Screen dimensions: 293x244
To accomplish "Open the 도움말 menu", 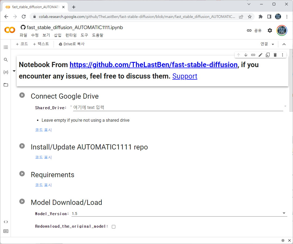I will [x=98, y=35].
